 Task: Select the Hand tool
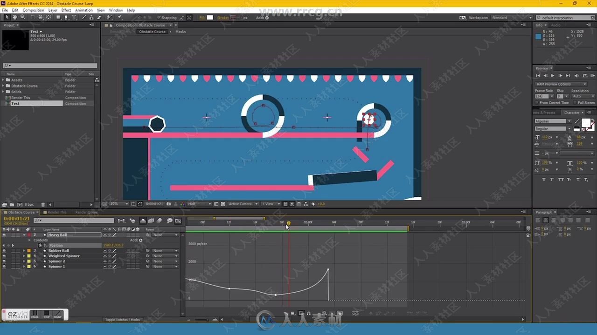15,17
